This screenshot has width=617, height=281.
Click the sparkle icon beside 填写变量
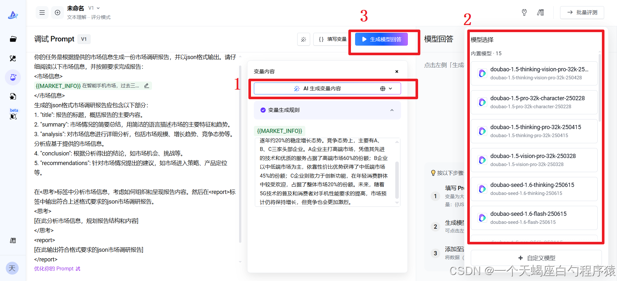304,40
